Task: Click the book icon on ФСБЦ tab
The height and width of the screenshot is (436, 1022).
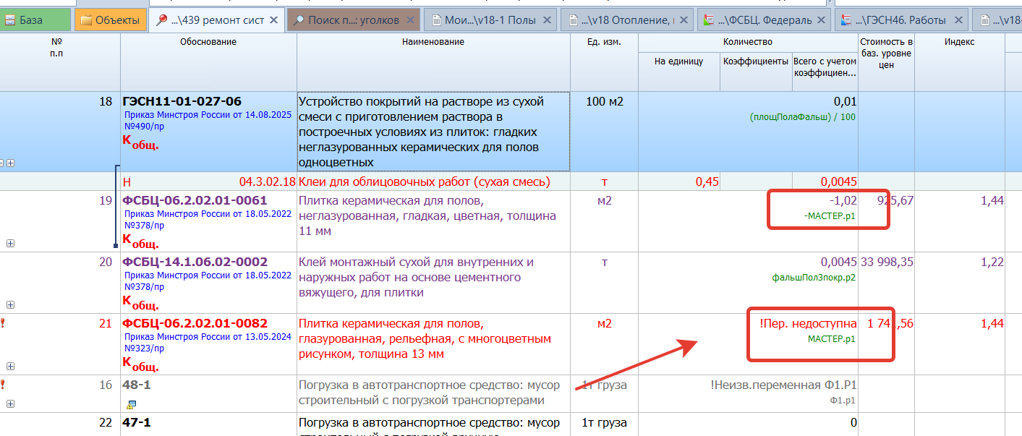Action: [710, 20]
